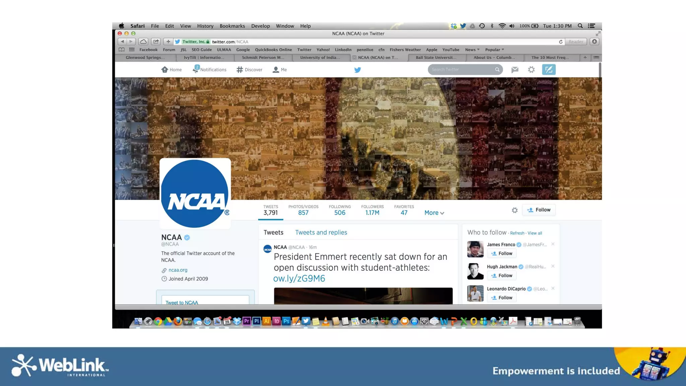
Task: Switch to Tweets and replies tab
Action: [321, 232]
